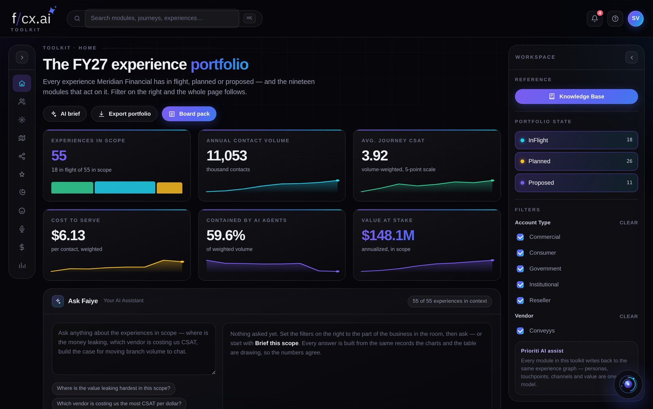Viewport: 653px width, 409px height.
Task: Click the ⌘K shortcut badge
Action: click(x=250, y=18)
